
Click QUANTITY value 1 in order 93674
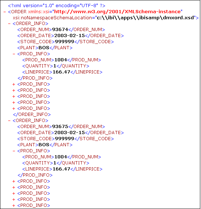coord(55,66)
